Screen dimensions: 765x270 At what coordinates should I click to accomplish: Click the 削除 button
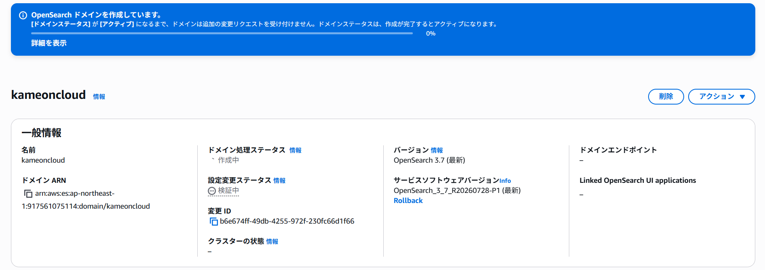666,96
